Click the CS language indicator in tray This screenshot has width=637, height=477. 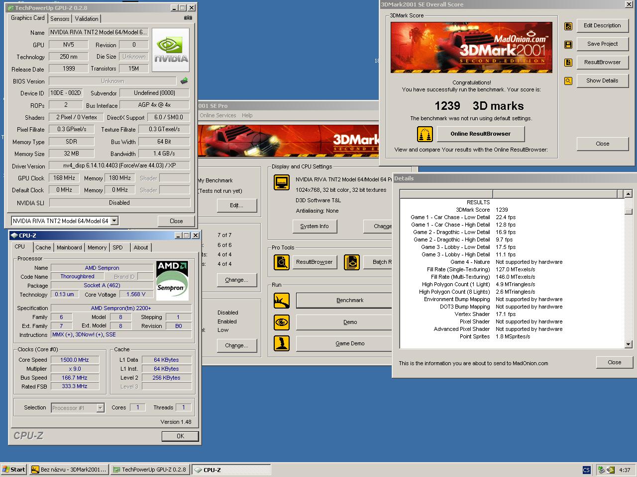(x=586, y=470)
